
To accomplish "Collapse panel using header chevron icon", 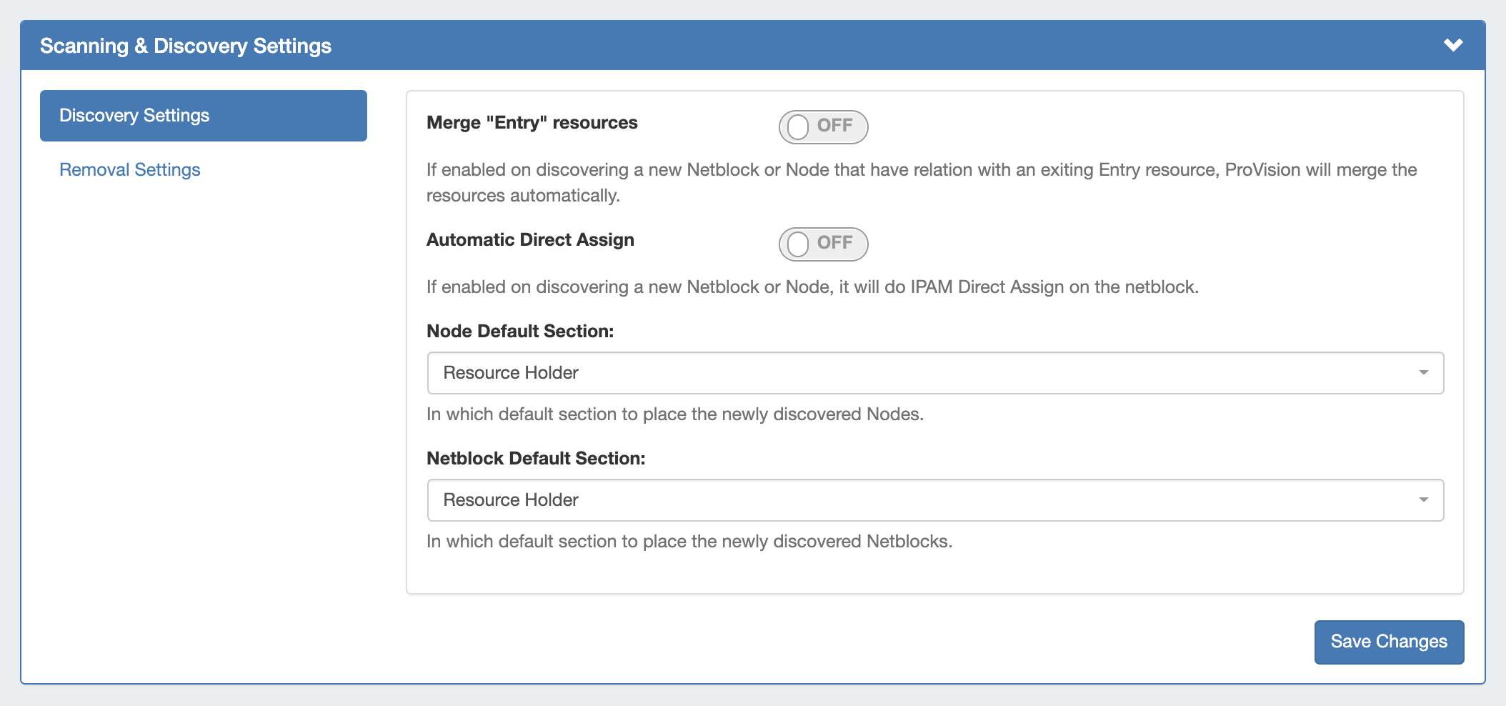I will tap(1453, 45).
